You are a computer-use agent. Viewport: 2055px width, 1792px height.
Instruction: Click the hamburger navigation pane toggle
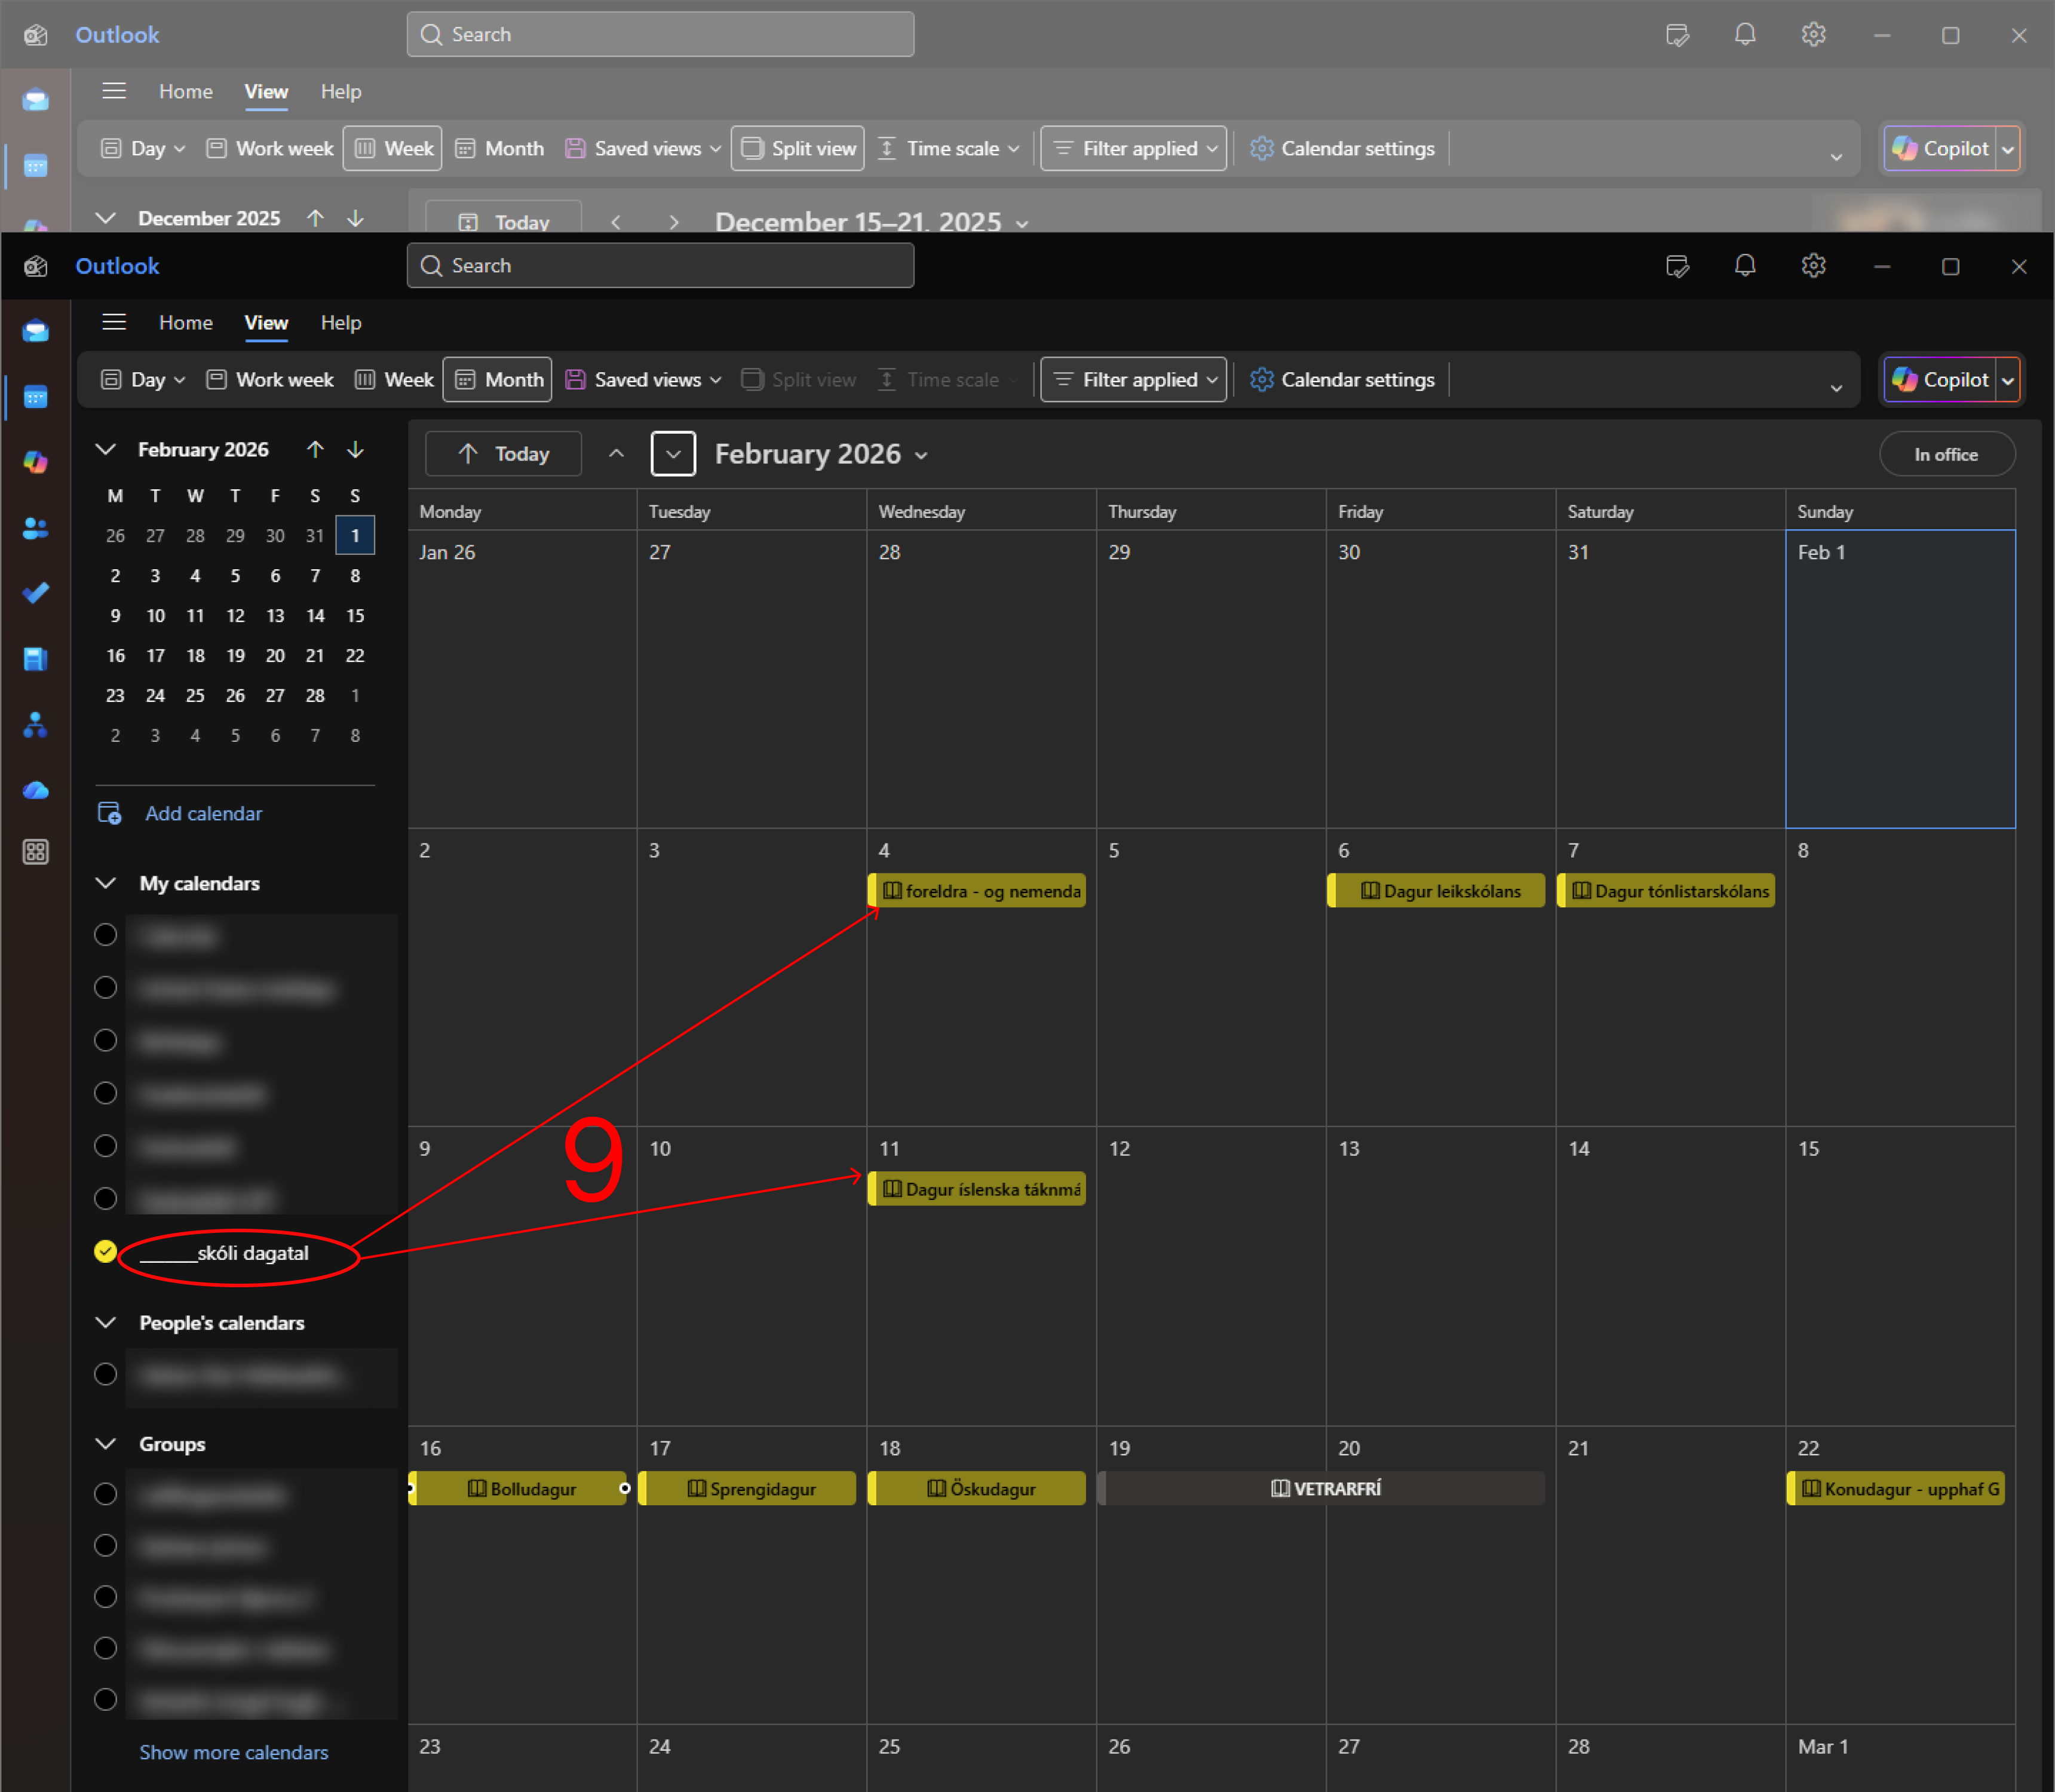(x=114, y=322)
